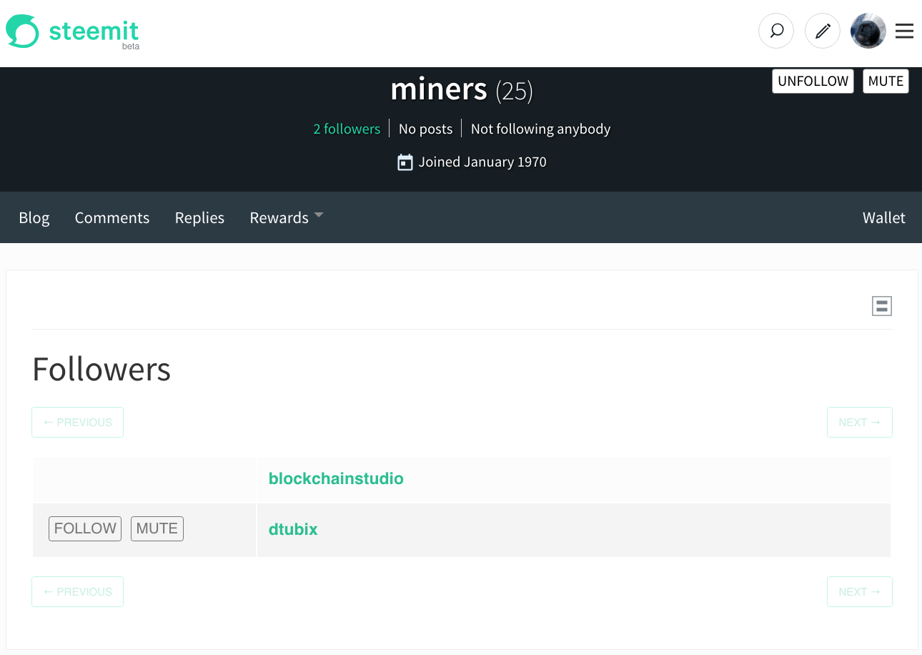Open the user avatar picture
Screen dimensions: 922x655
point(868,31)
